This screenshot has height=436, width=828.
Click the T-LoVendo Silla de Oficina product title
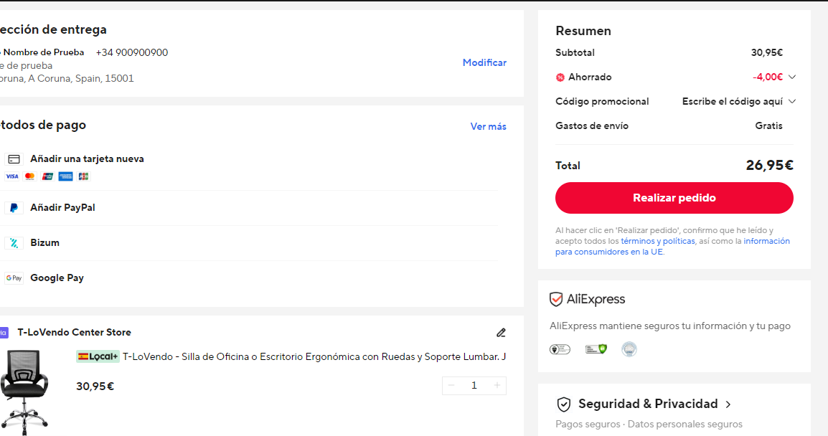coord(314,357)
